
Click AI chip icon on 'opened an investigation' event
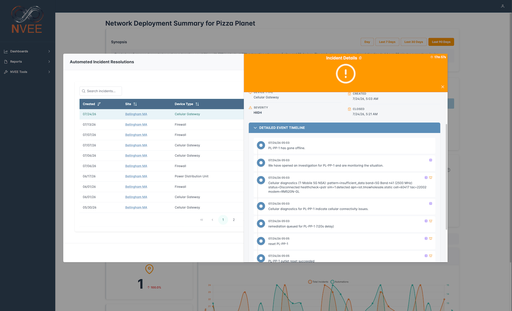pos(431,160)
